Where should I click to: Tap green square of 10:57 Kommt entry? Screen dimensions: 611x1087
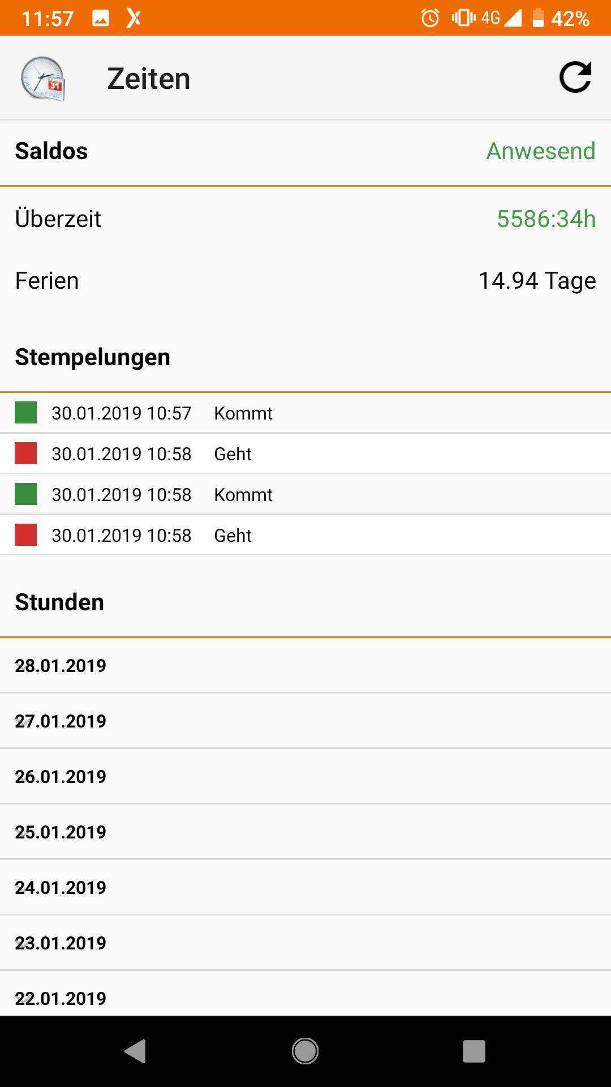tap(25, 413)
